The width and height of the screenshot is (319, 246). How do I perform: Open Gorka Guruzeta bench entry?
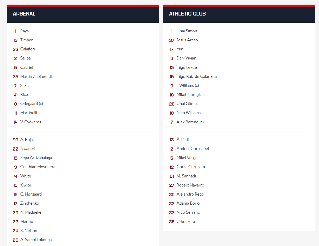click(191, 167)
